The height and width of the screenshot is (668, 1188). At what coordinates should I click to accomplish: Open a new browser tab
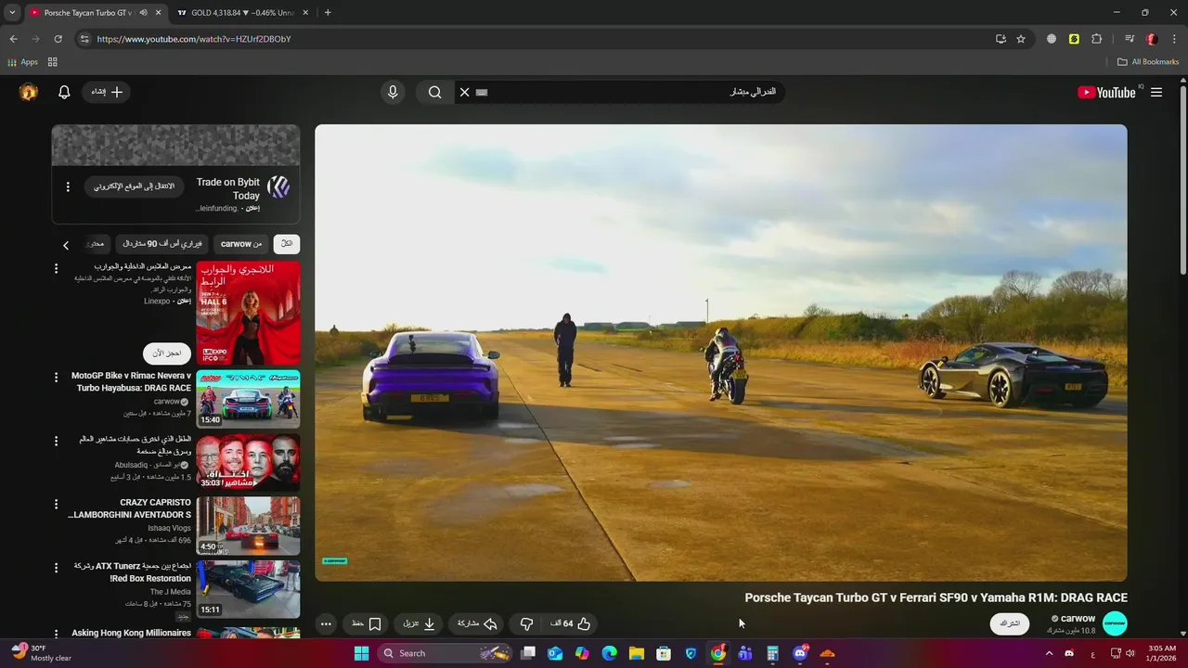tap(328, 12)
